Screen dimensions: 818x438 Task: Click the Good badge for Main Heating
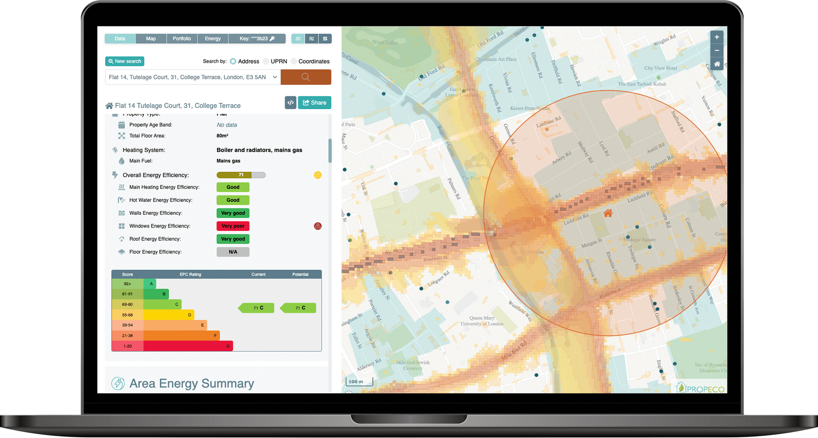coord(233,187)
